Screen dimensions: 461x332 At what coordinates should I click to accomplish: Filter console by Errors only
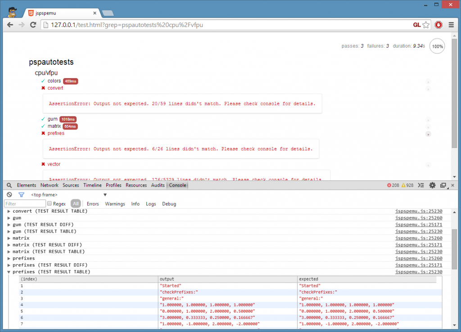(93, 204)
